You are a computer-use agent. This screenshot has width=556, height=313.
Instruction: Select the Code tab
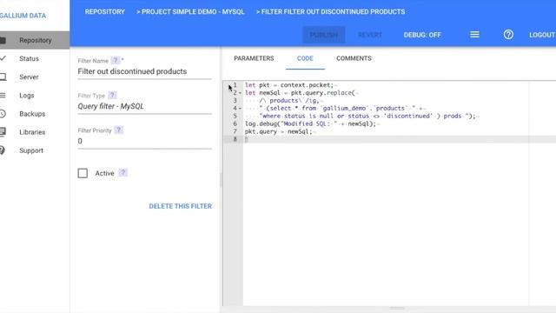(x=305, y=58)
